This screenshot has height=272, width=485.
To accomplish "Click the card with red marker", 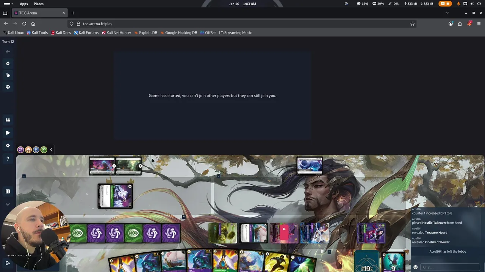I will 284,233.
